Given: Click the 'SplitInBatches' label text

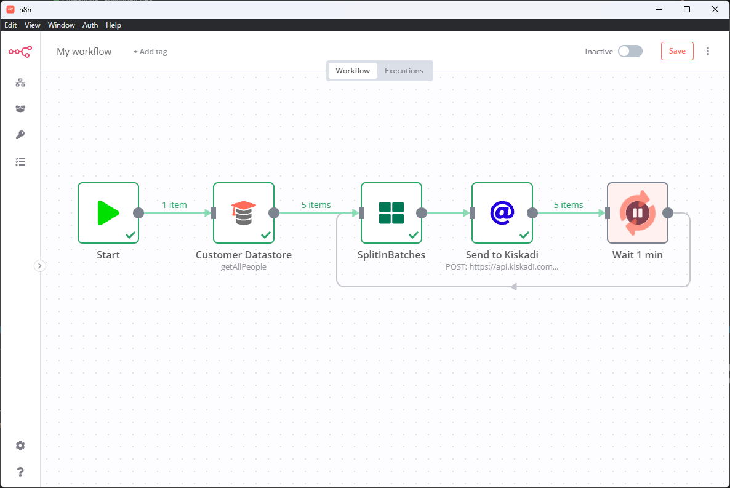Looking at the screenshot, I should [x=391, y=255].
